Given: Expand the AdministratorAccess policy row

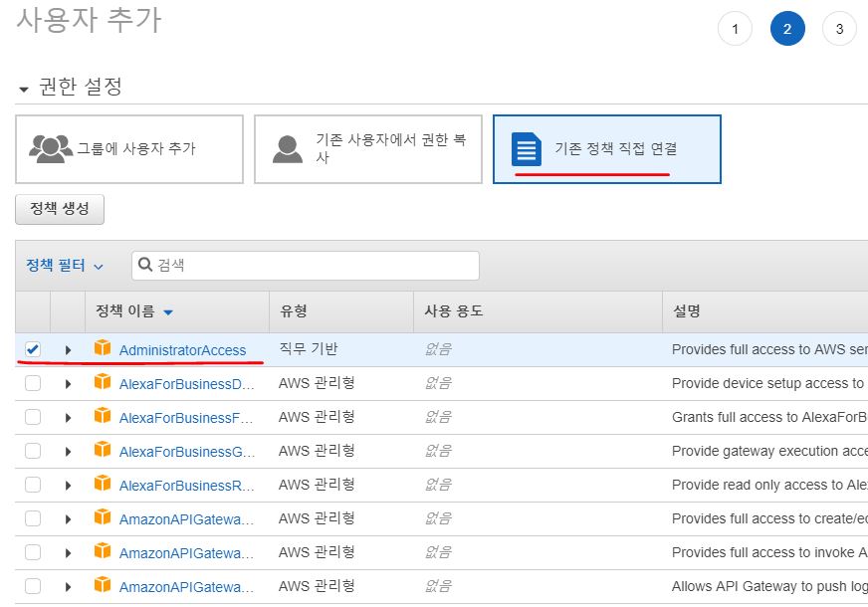Looking at the screenshot, I should point(68,349).
